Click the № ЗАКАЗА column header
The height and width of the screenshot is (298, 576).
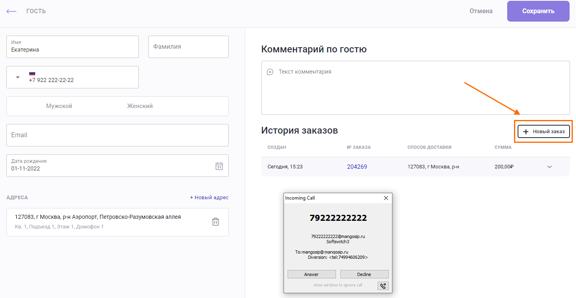(x=359, y=147)
